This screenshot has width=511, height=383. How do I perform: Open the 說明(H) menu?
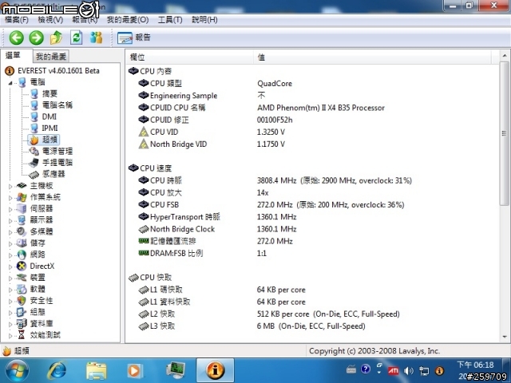click(204, 20)
